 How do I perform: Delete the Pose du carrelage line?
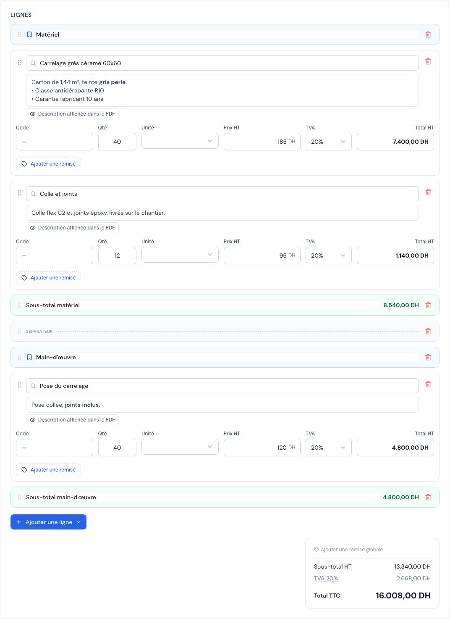tap(428, 384)
